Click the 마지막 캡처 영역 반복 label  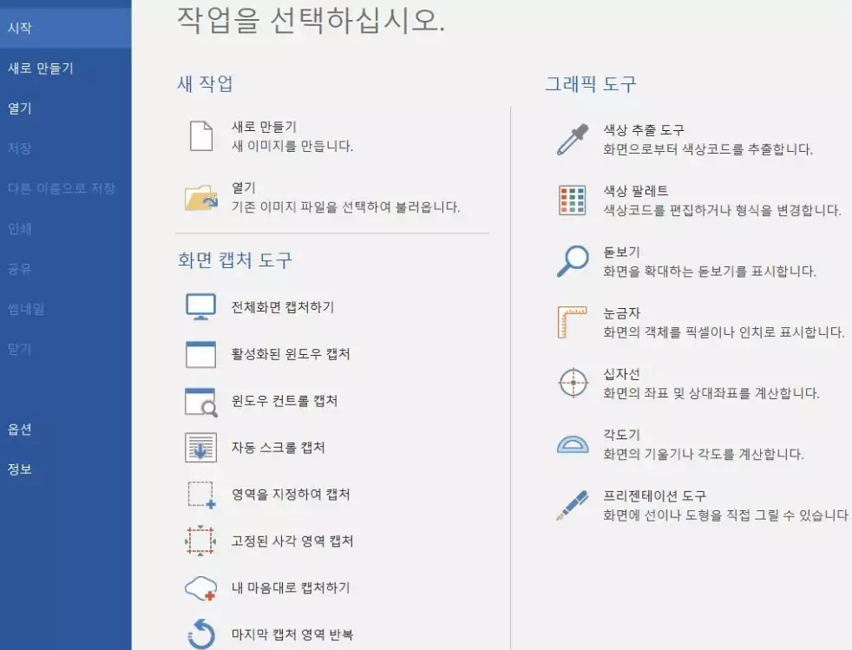click(x=292, y=634)
